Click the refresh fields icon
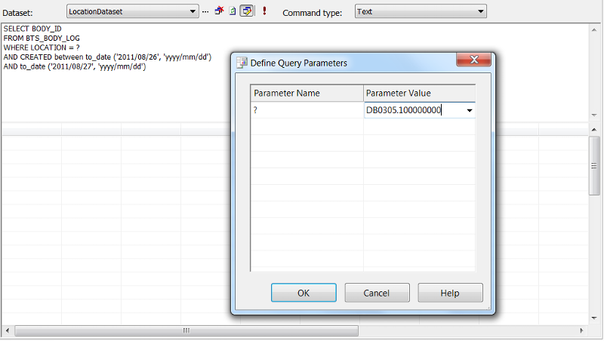The image size is (604, 341). [x=233, y=11]
